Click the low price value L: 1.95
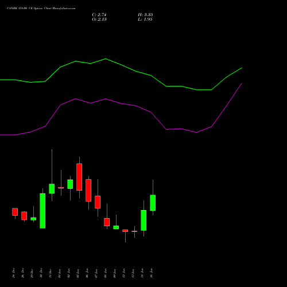Screen dimensions: 287x287 [145, 20]
